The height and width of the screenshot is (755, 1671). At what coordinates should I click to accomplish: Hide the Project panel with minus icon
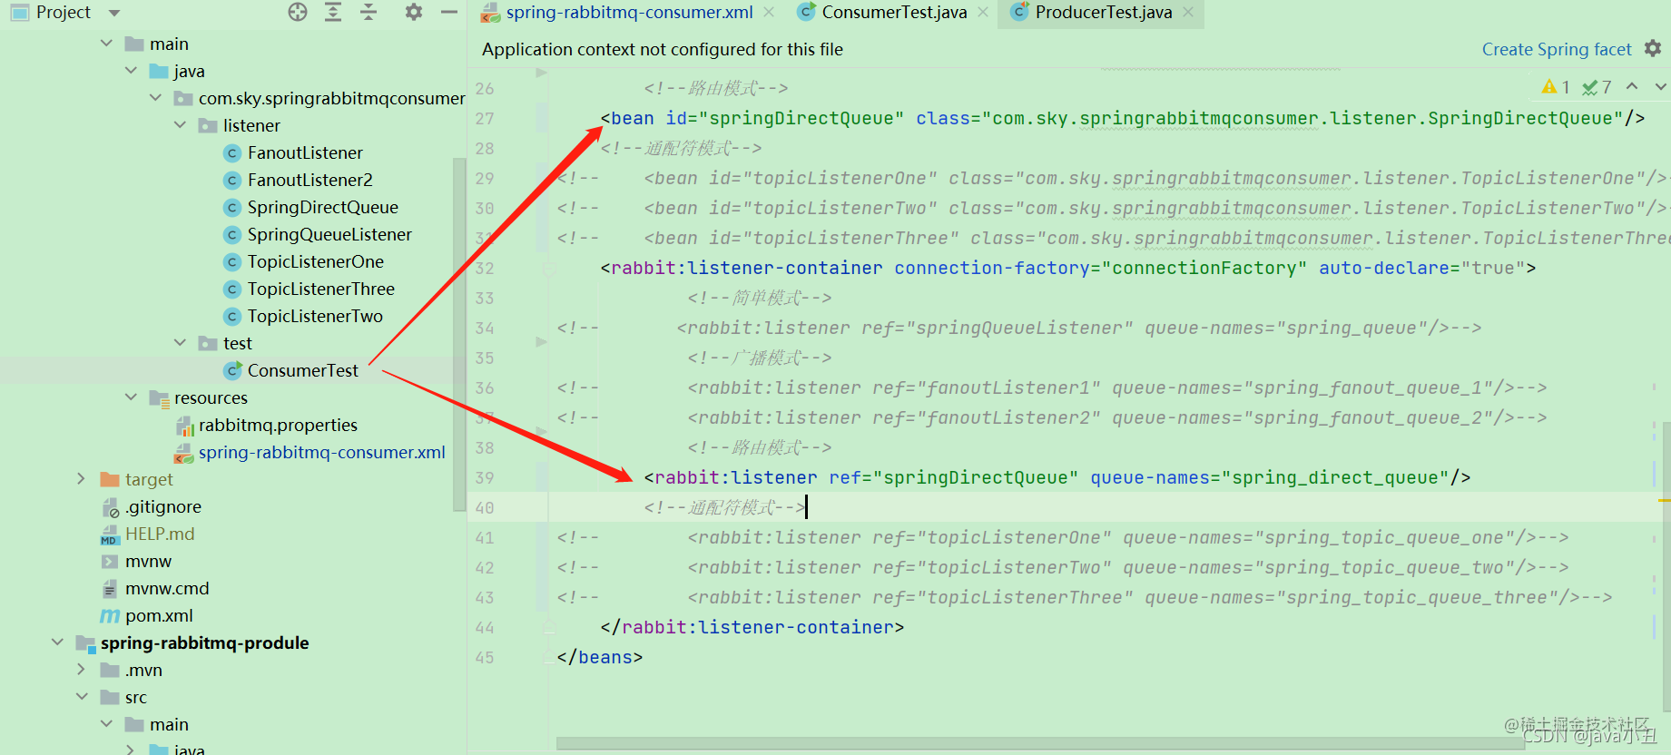pos(448,12)
